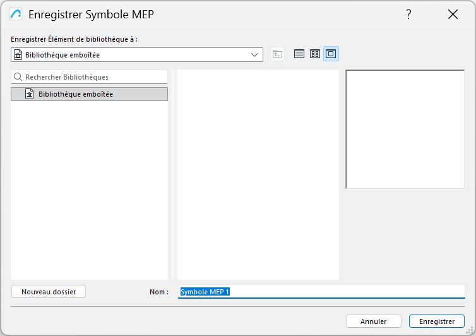
Task: Click the Nouveau dossier button
Action: pyautogui.click(x=49, y=292)
